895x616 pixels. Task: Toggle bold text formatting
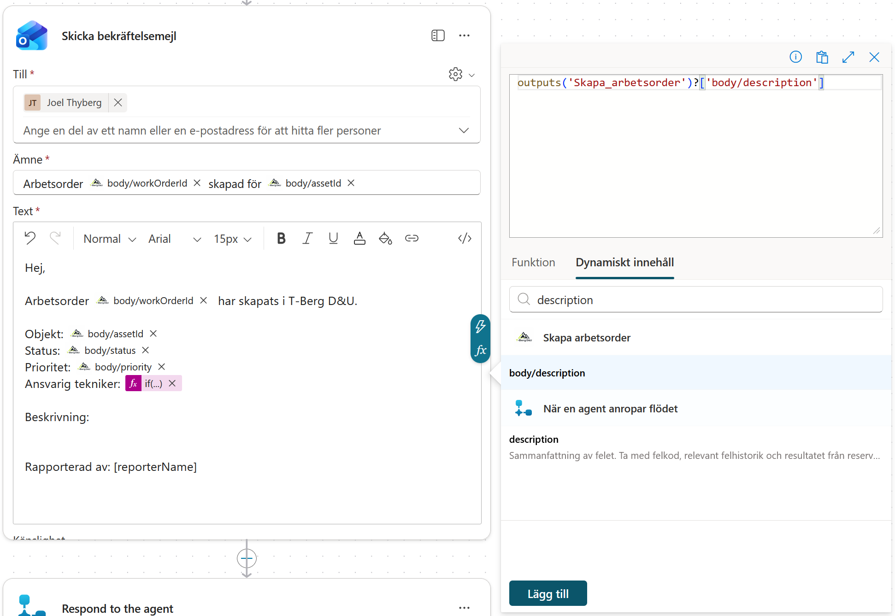281,238
